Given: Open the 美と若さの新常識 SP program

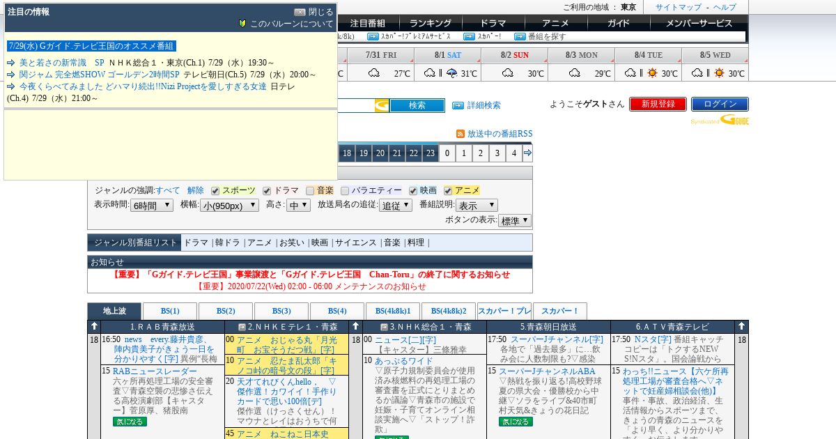Looking at the screenshot, I should (x=61, y=63).
